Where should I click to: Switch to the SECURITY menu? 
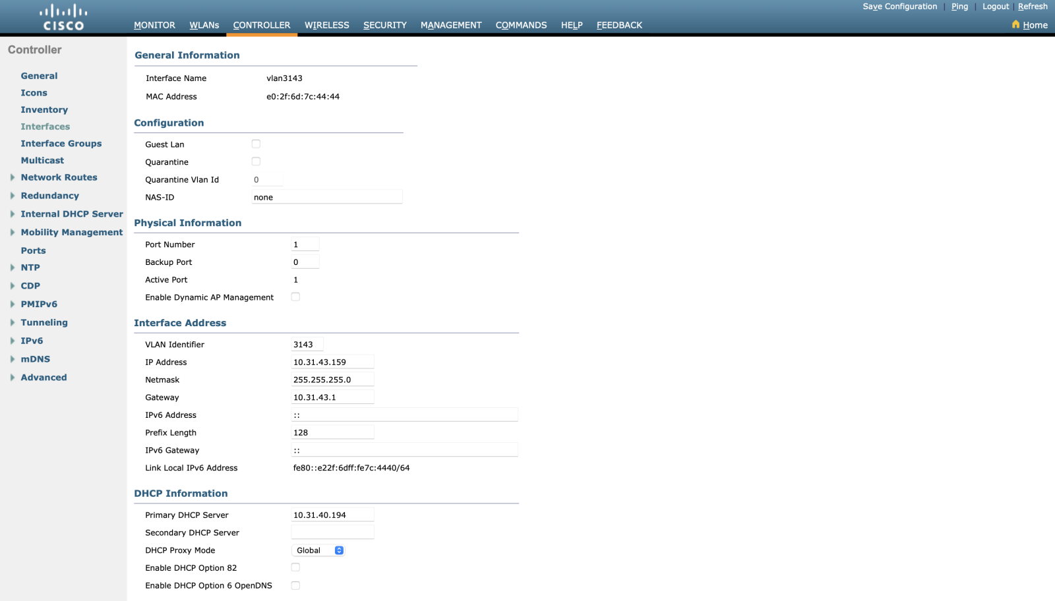384,25
